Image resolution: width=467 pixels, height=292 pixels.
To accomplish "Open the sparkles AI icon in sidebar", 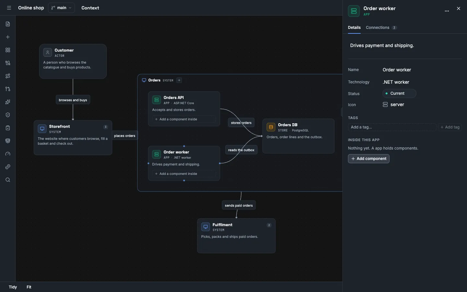I will click(8, 102).
